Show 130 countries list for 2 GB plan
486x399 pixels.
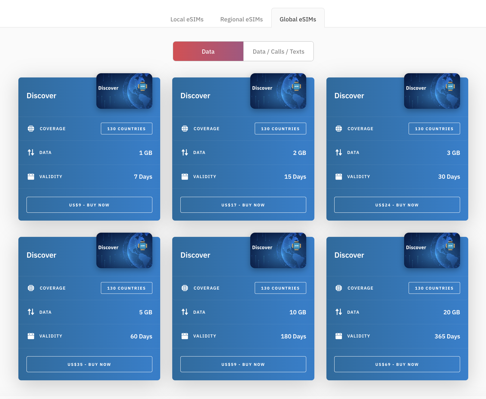pos(280,129)
